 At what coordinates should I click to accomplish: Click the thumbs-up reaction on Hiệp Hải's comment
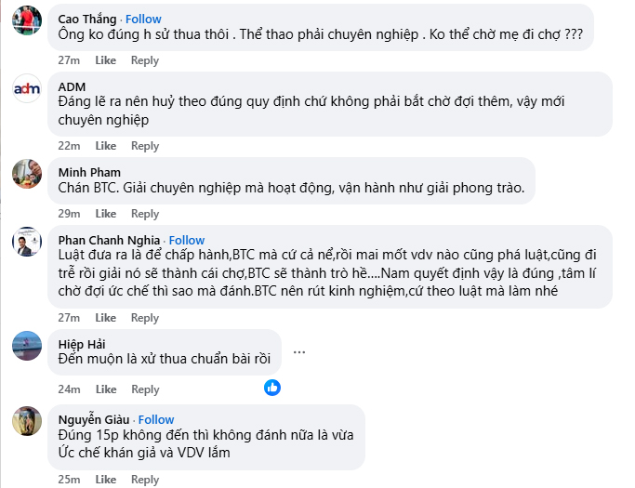[272, 387]
